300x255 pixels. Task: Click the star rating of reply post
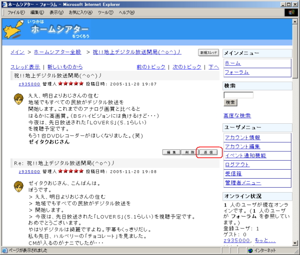[70, 171]
